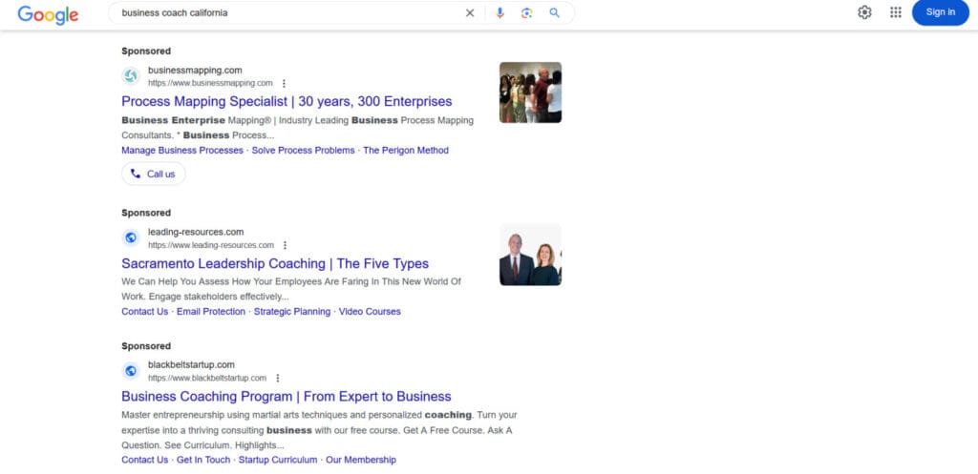Click the blackbeltstartup.com site name
Screen dimensions: 978x474
[191, 365]
